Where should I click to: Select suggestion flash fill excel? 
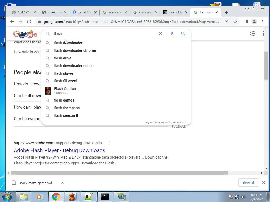point(116,81)
